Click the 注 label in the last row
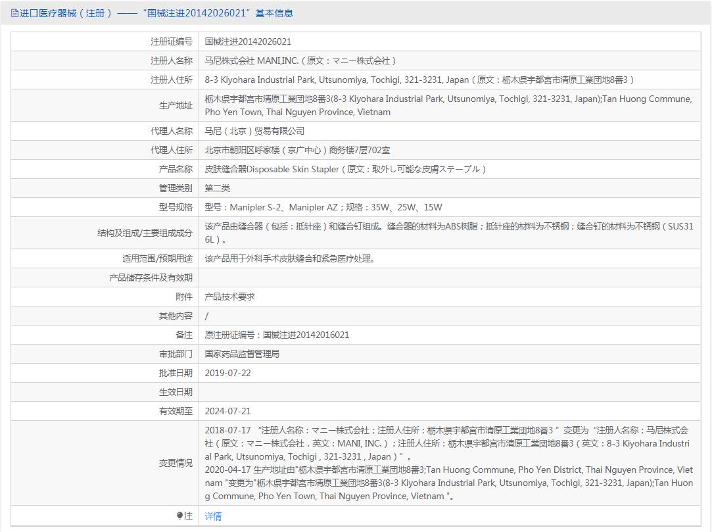This screenshot has width=712, height=532. (x=189, y=516)
